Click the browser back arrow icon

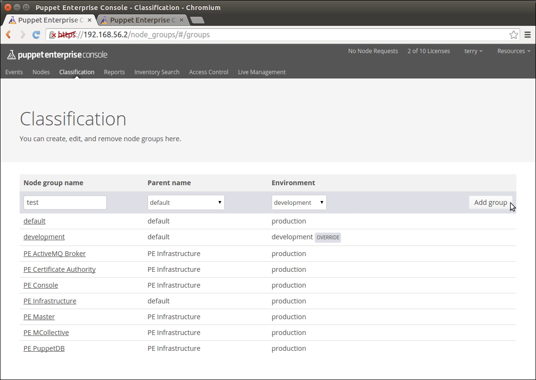coord(8,34)
